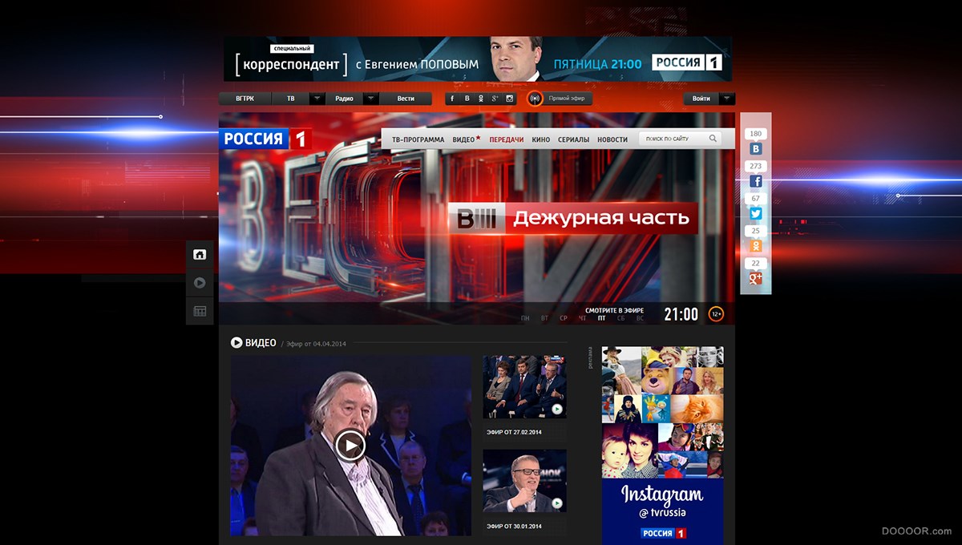The image size is (962, 545).
Task: Select ВС in the weekday schedule
Action: click(640, 318)
